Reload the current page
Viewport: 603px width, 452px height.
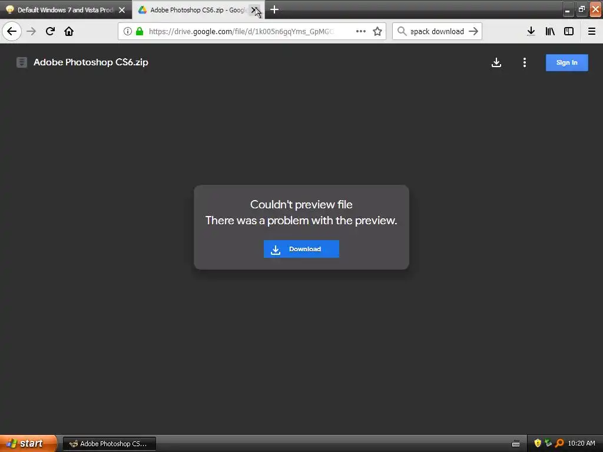(x=50, y=31)
